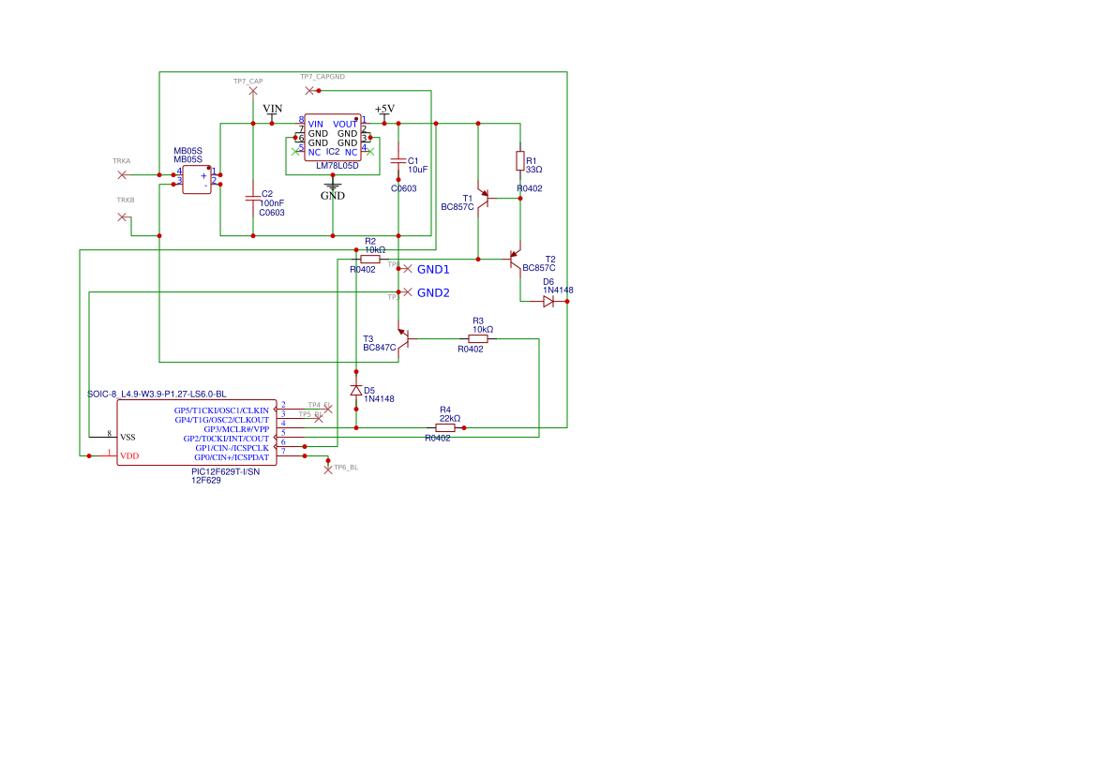The width and height of the screenshot is (1096, 775).
Task: Click the C2 100nF capacitor symbol
Action: 253,199
